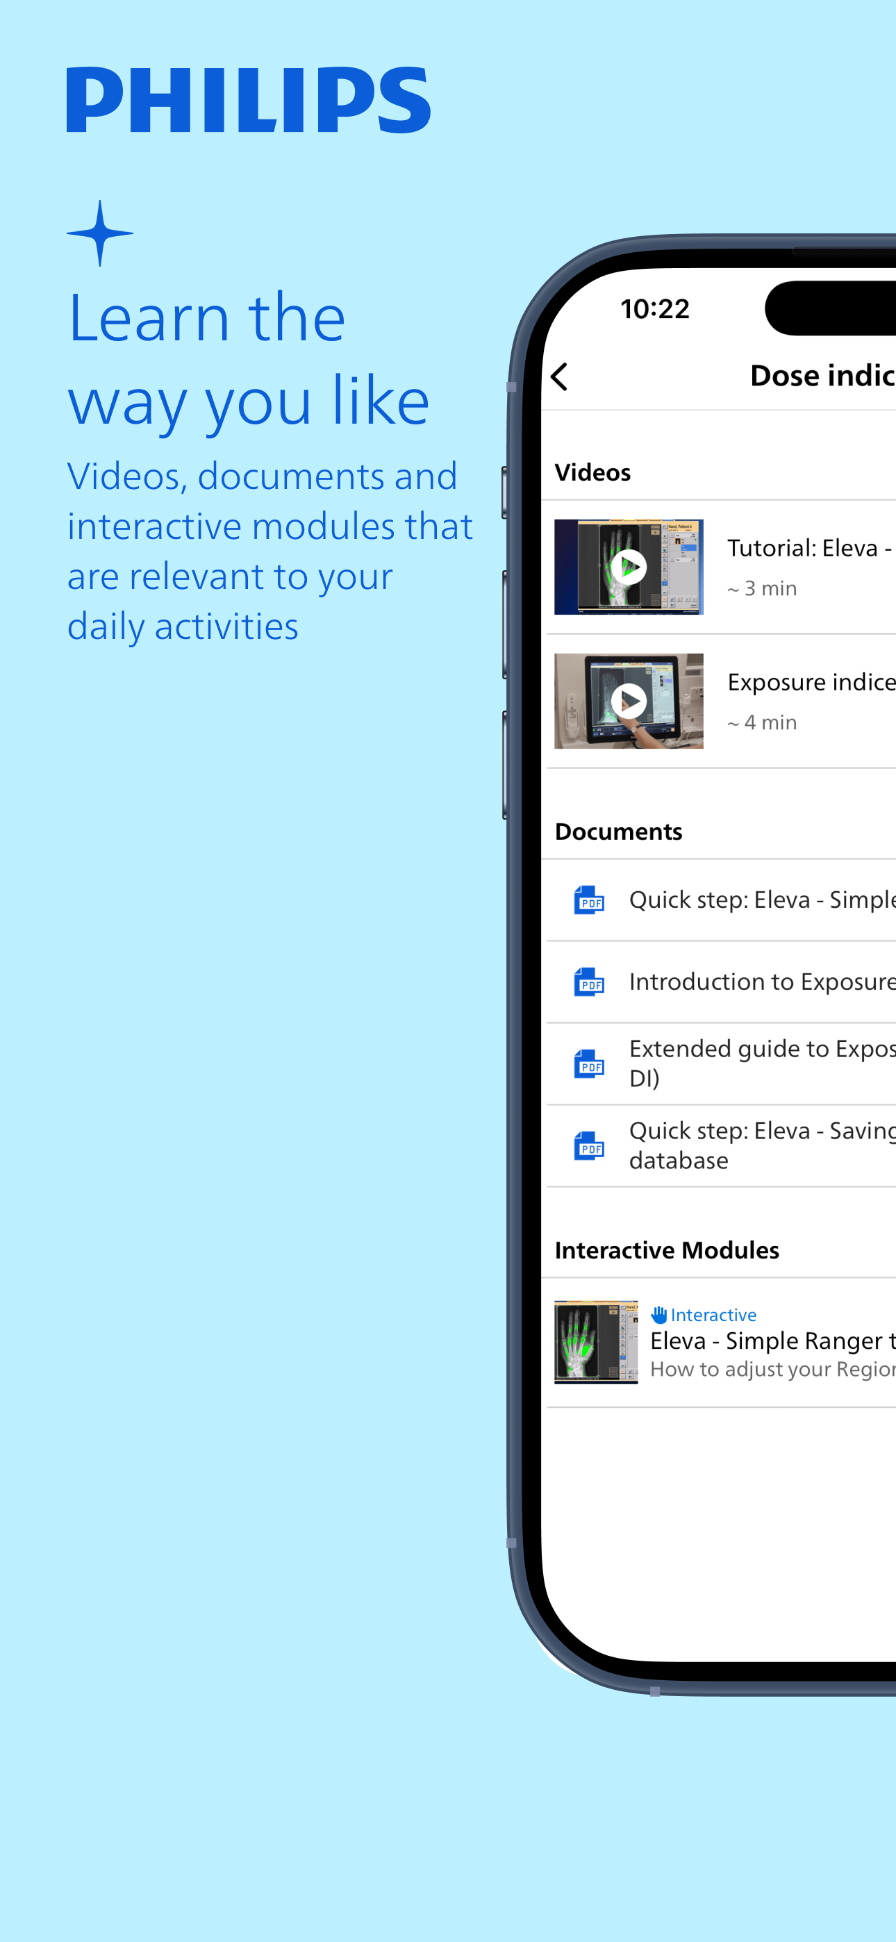Screen dimensions: 896x1942
Task: Open PDF icon for Introduction to Exposure
Action: click(x=589, y=982)
